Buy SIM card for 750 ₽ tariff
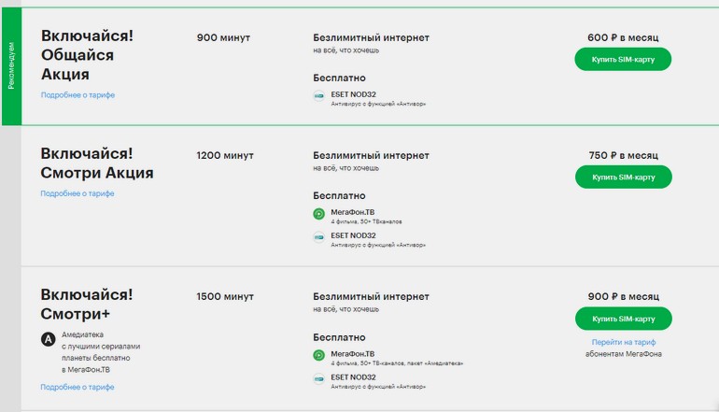The height and width of the screenshot is (412, 719). coord(623,178)
